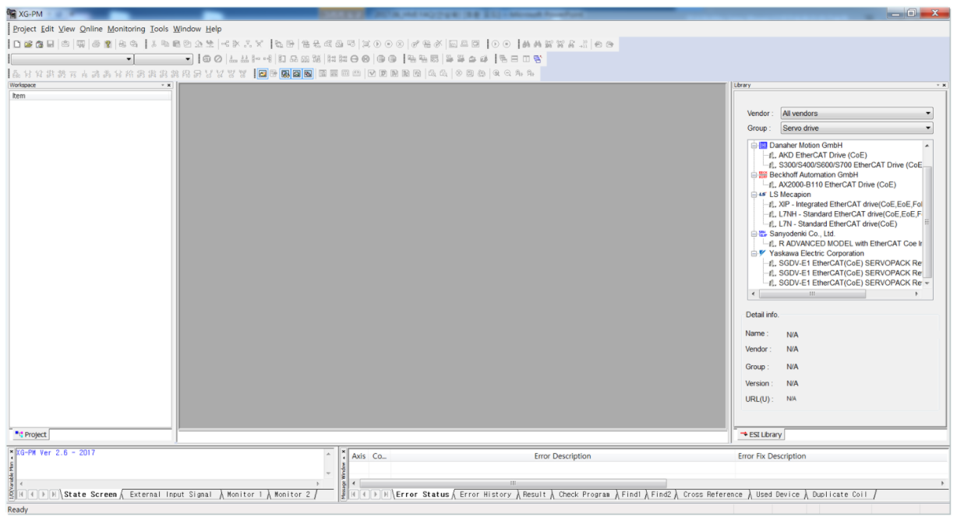Collapse the LS Mecapion tree node

point(753,195)
